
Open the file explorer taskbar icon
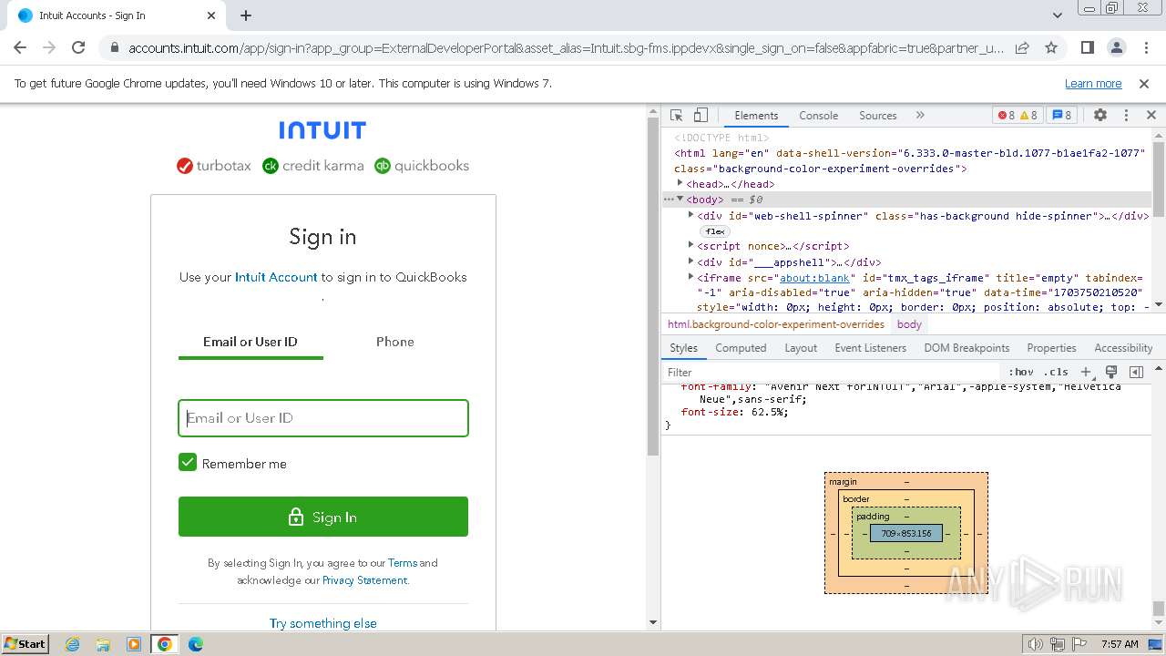pyautogui.click(x=103, y=644)
